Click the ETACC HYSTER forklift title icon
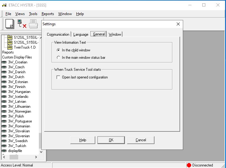 click(x=4, y=5)
